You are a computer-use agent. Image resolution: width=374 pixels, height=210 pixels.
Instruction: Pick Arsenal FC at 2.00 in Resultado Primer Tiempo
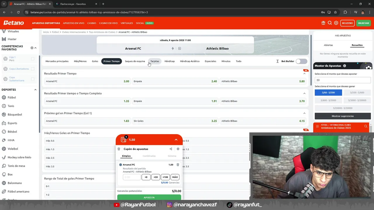click(87, 81)
